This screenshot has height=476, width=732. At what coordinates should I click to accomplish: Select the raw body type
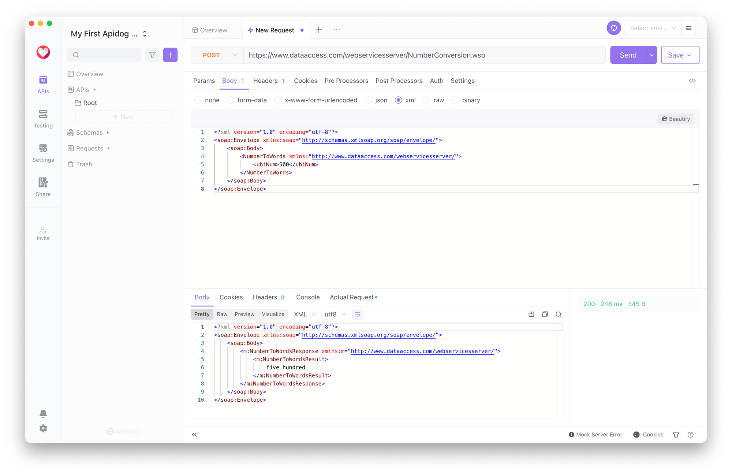click(427, 100)
